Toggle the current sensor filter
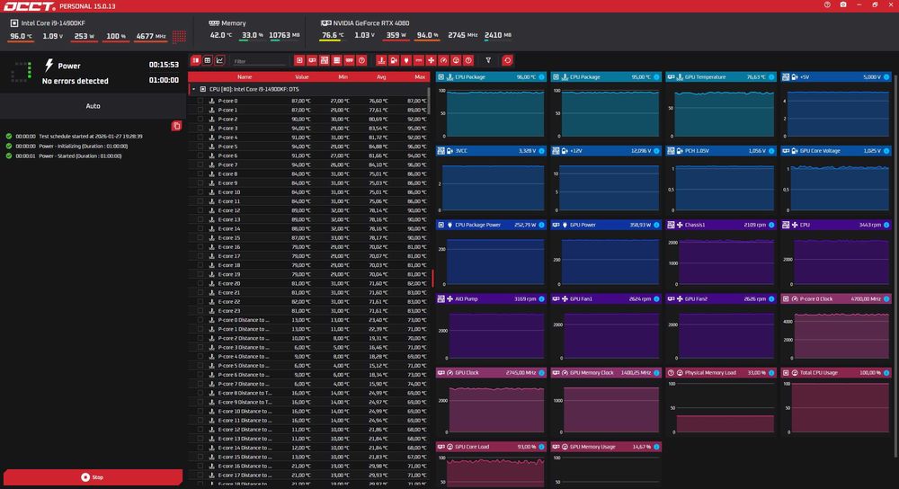899x489 pixels. coord(419,60)
